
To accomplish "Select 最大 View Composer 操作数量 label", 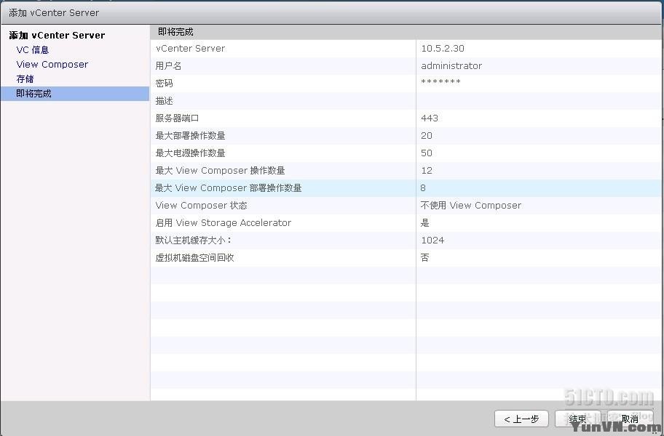I will coord(220,171).
